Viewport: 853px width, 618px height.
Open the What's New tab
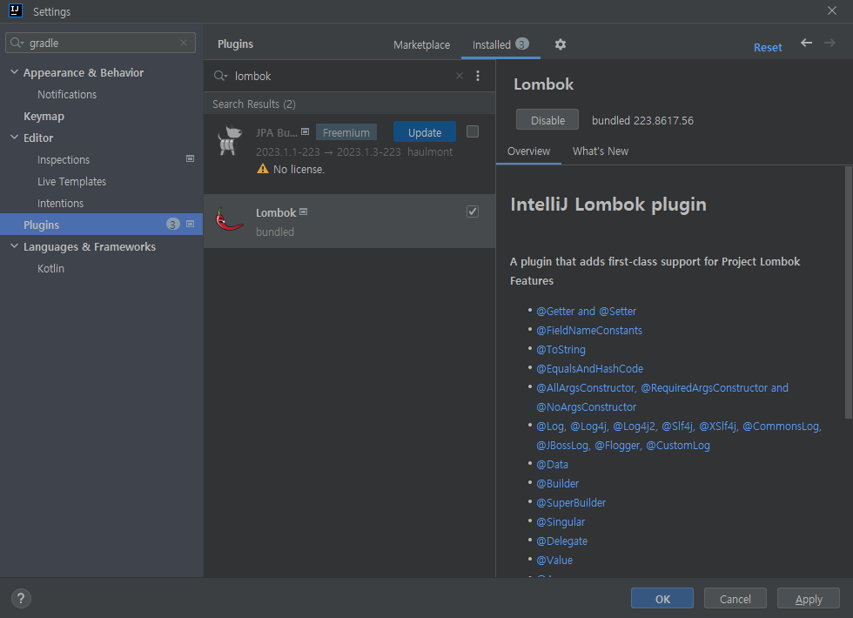click(600, 151)
